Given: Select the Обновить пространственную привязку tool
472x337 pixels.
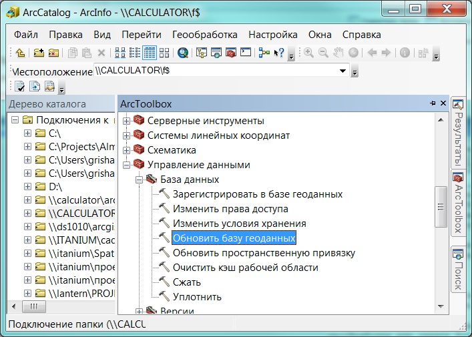Looking at the screenshot, I should click(264, 253).
